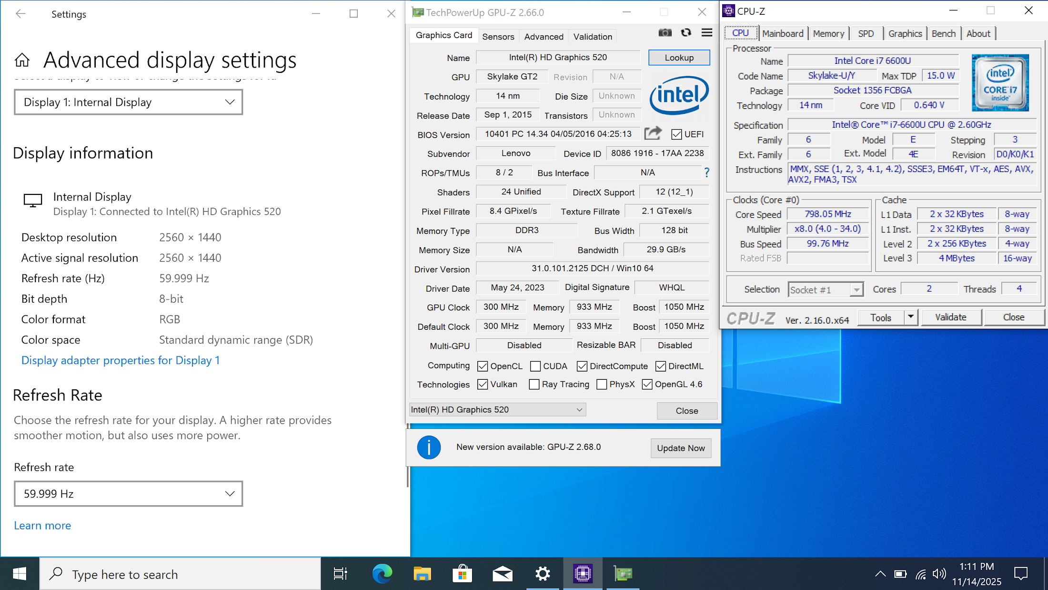Toggle the CUDA checkbox

point(535,366)
